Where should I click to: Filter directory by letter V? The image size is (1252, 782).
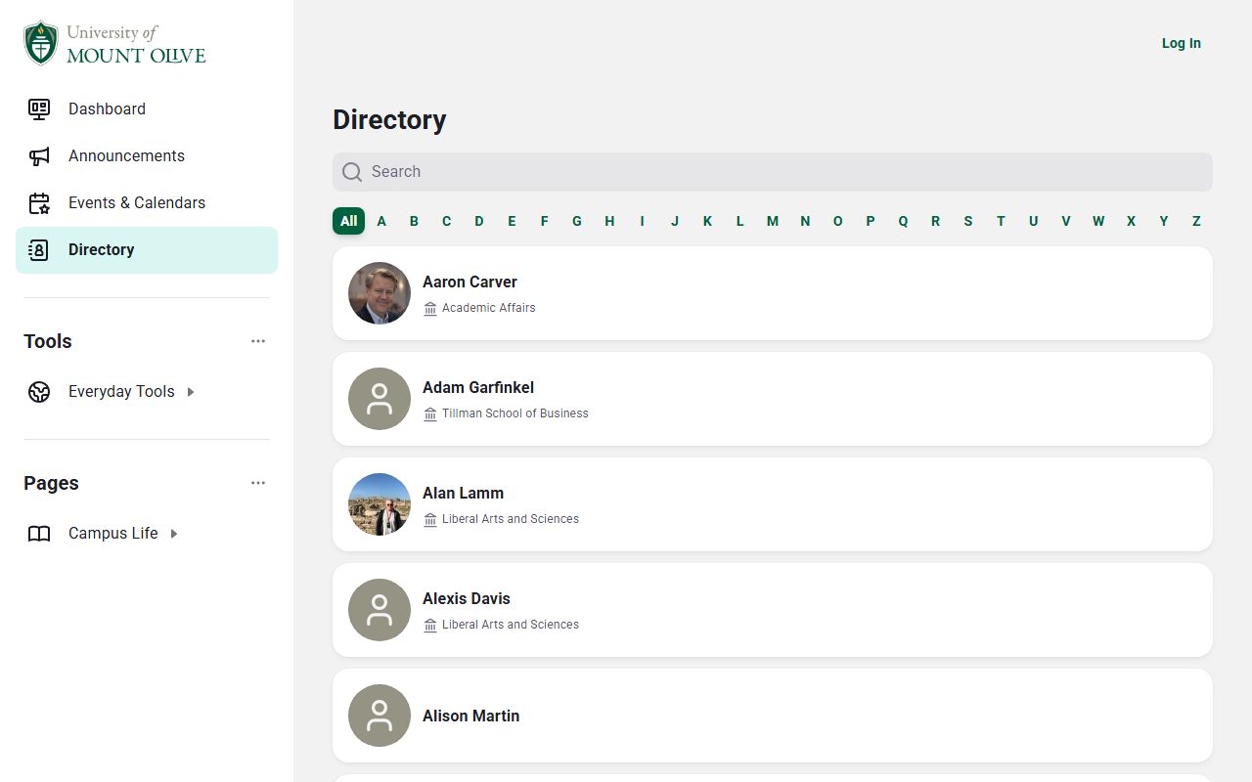click(1066, 221)
